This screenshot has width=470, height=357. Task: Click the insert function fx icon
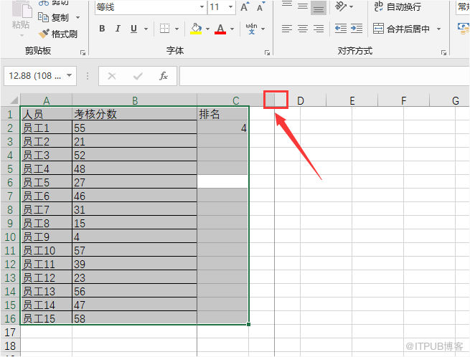[x=164, y=76]
